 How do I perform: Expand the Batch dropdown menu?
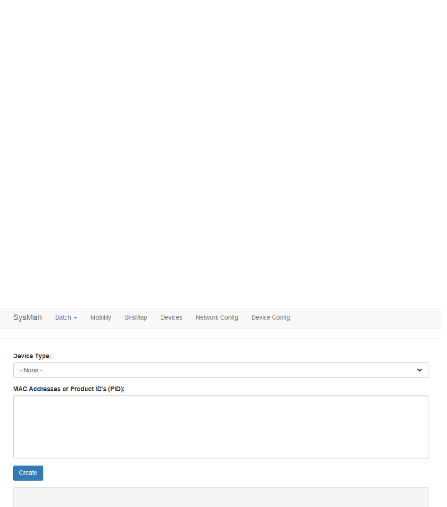pos(66,317)
